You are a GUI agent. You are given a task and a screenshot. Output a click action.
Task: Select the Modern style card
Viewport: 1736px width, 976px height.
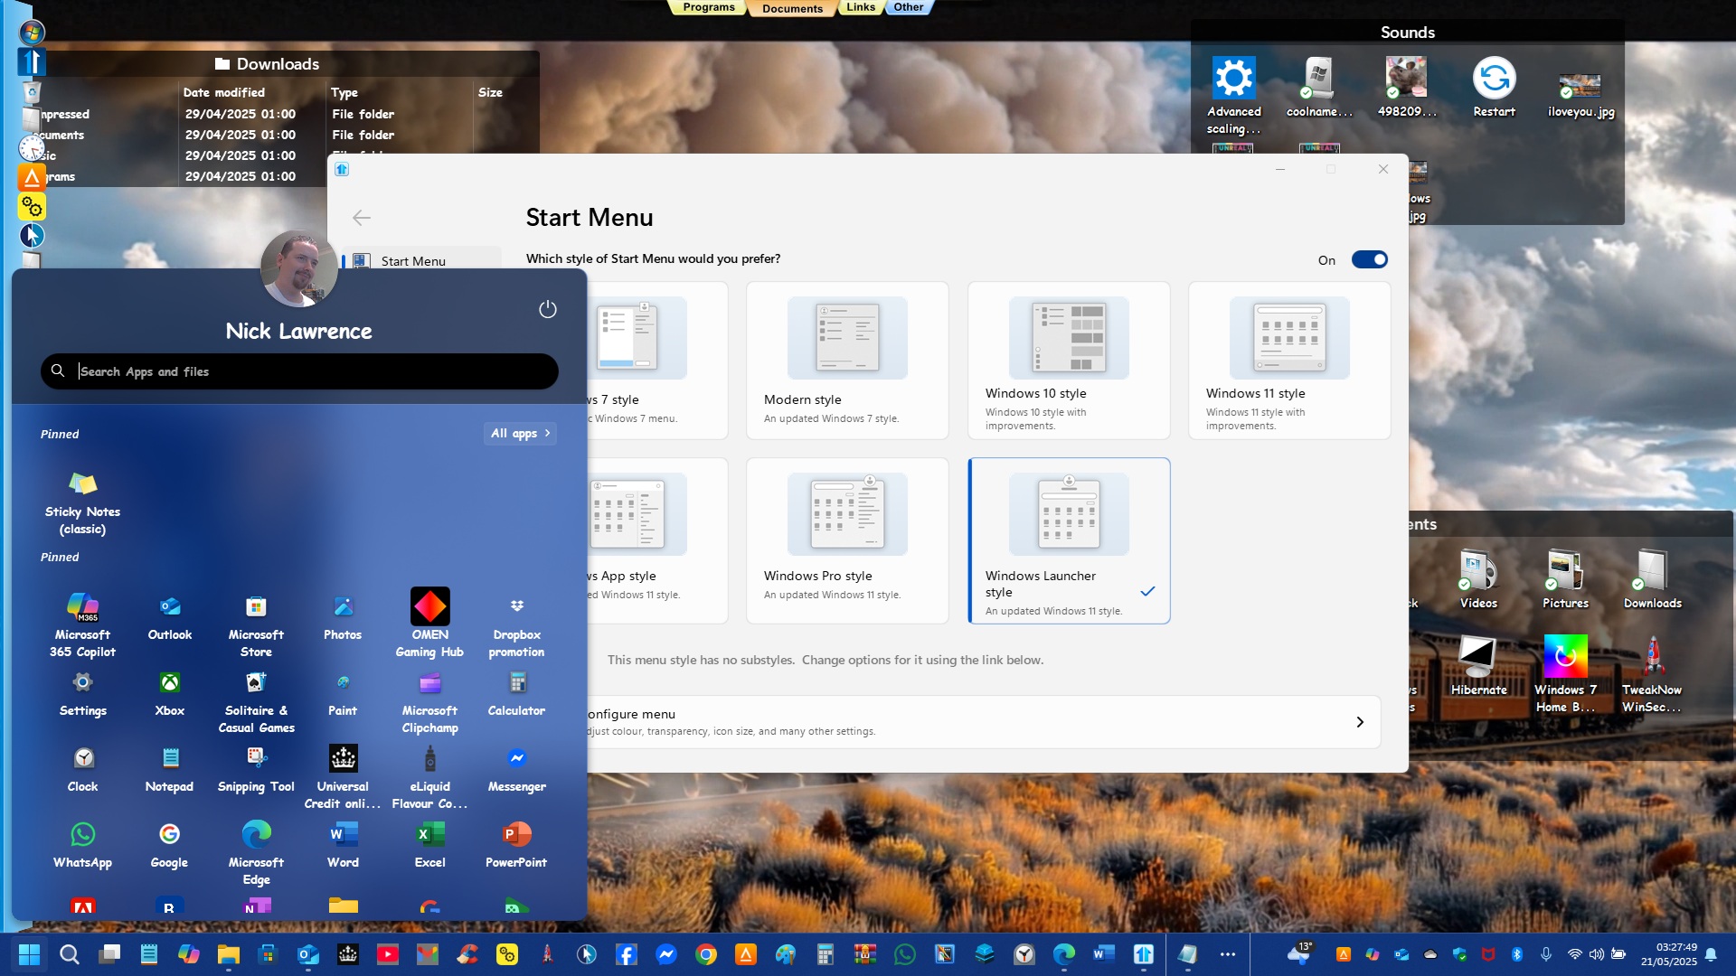click(847, 361)
